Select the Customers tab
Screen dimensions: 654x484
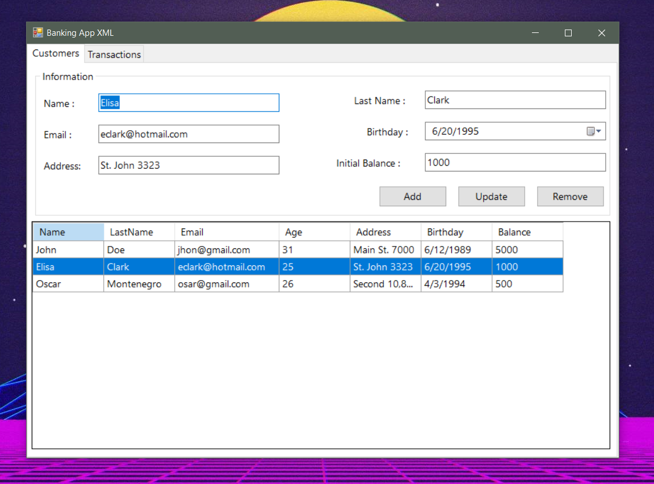click(56, 53)
